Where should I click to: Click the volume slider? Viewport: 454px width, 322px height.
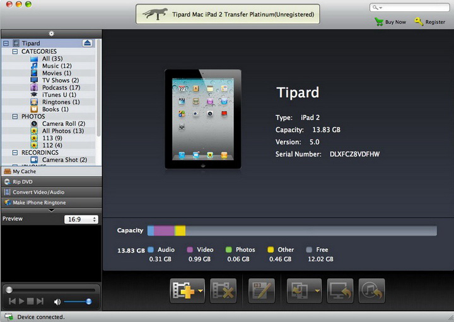(78, 302)
